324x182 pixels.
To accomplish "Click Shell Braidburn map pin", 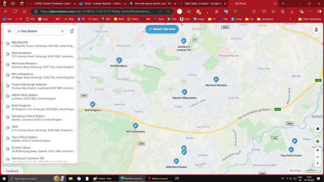I will tap(119, 60).
